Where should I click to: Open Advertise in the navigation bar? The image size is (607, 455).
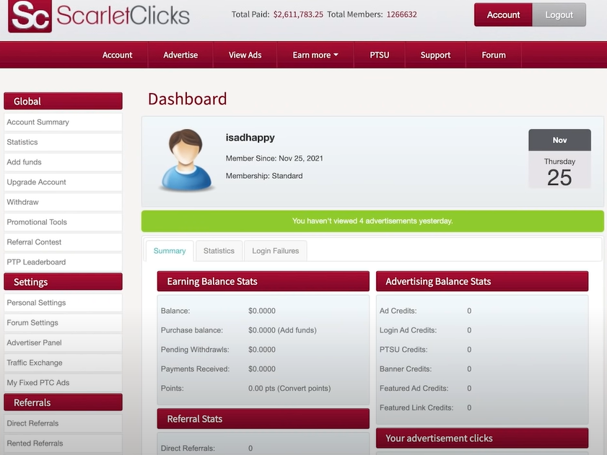tap(180, 55)
